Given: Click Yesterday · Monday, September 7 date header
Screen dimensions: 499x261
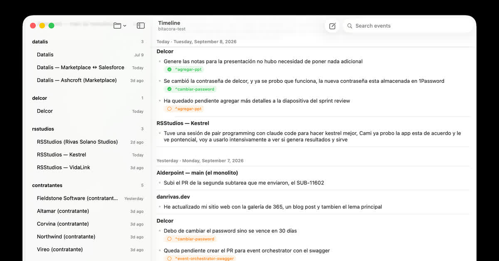Looking at the screenshot, I should [200, 161].
